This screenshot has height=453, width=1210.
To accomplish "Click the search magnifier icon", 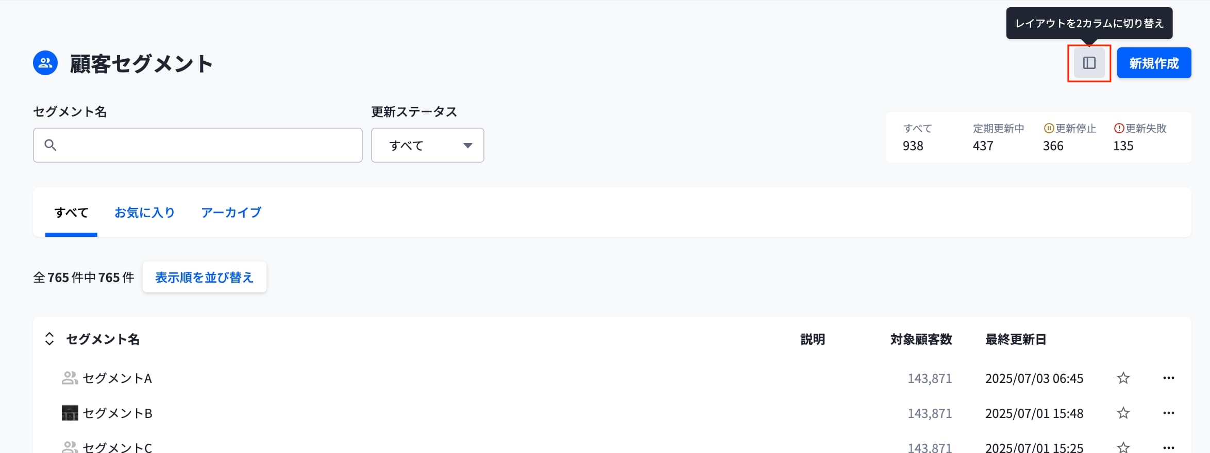I will click(x=50, y=145).
